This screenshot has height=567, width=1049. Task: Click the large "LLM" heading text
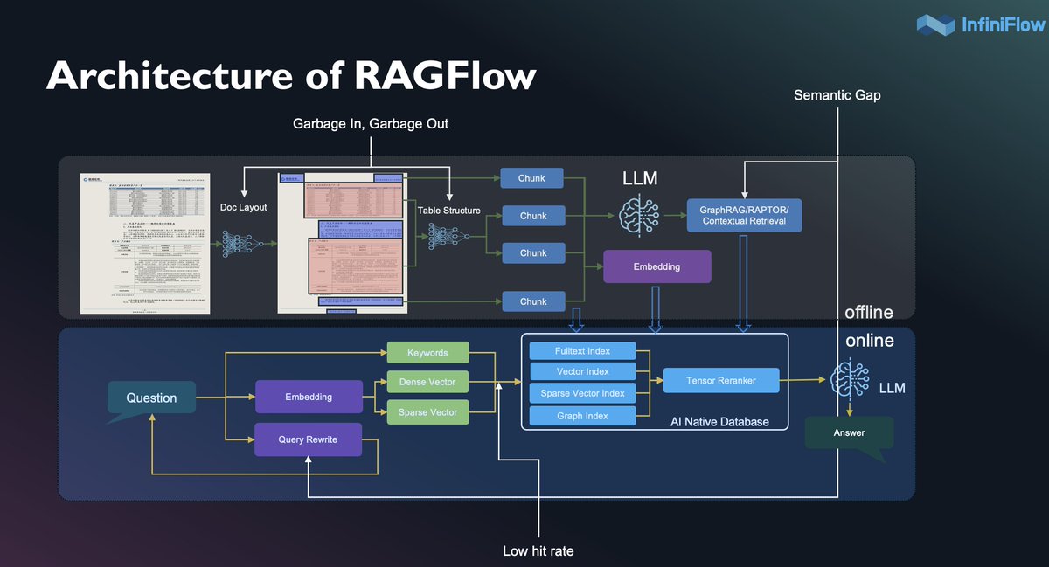pos(640,179)
